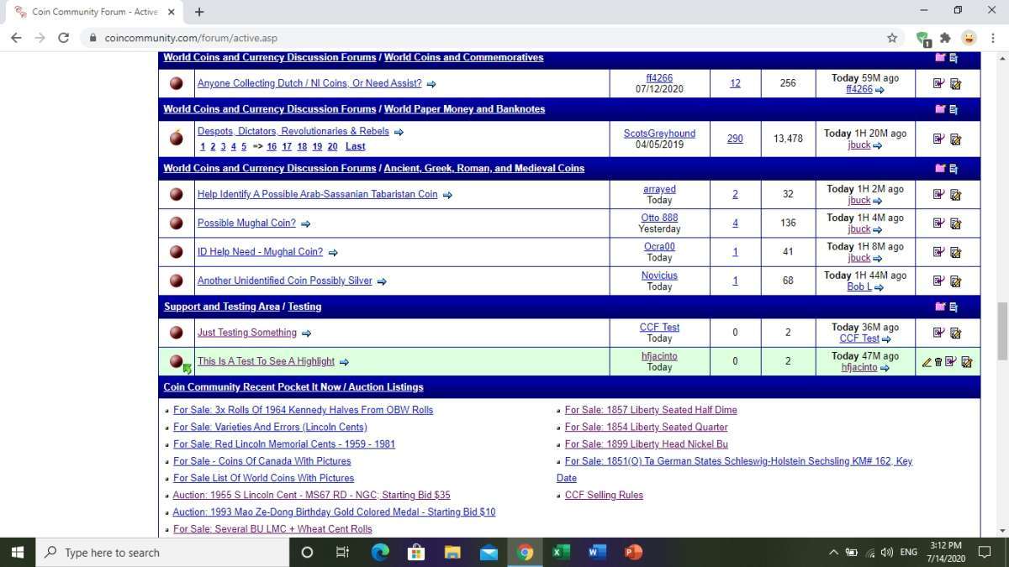The image size is (1009, 567).
Task: Go to page 16 of Despots topic
Action: pyautogui.click(x=272, y=146)
